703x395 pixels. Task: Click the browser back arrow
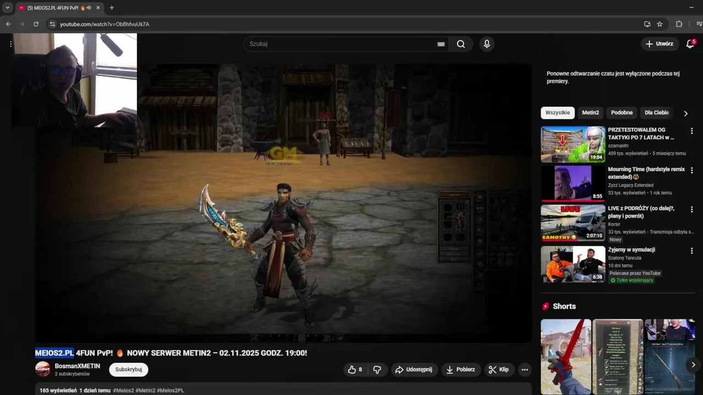8,24
